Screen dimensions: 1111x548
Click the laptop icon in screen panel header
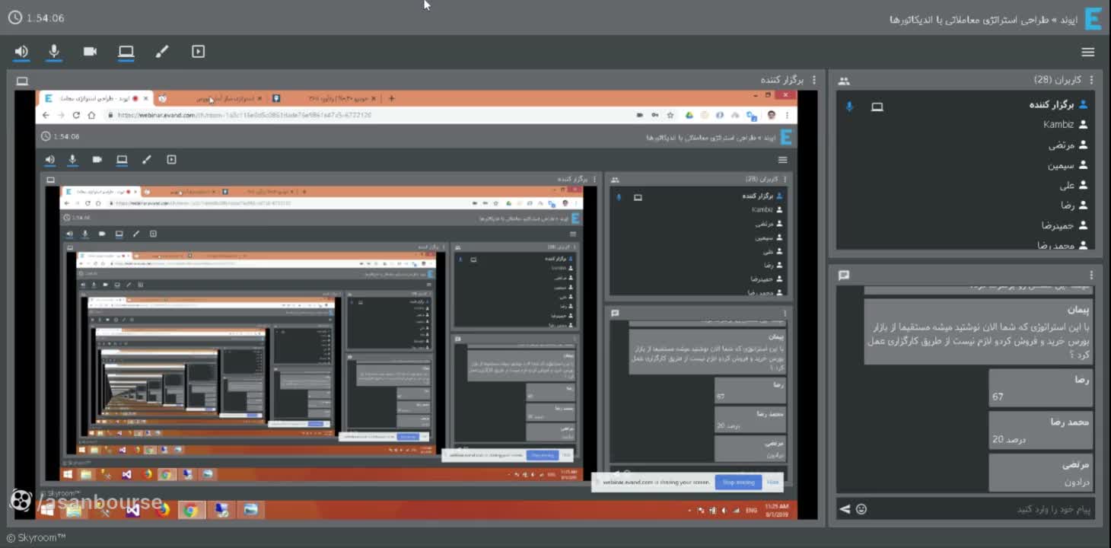(x=22, y=81)
